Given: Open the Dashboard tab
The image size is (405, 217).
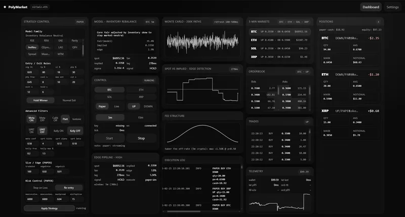Looking at the screenshot, I should click(x=371, y=7).
